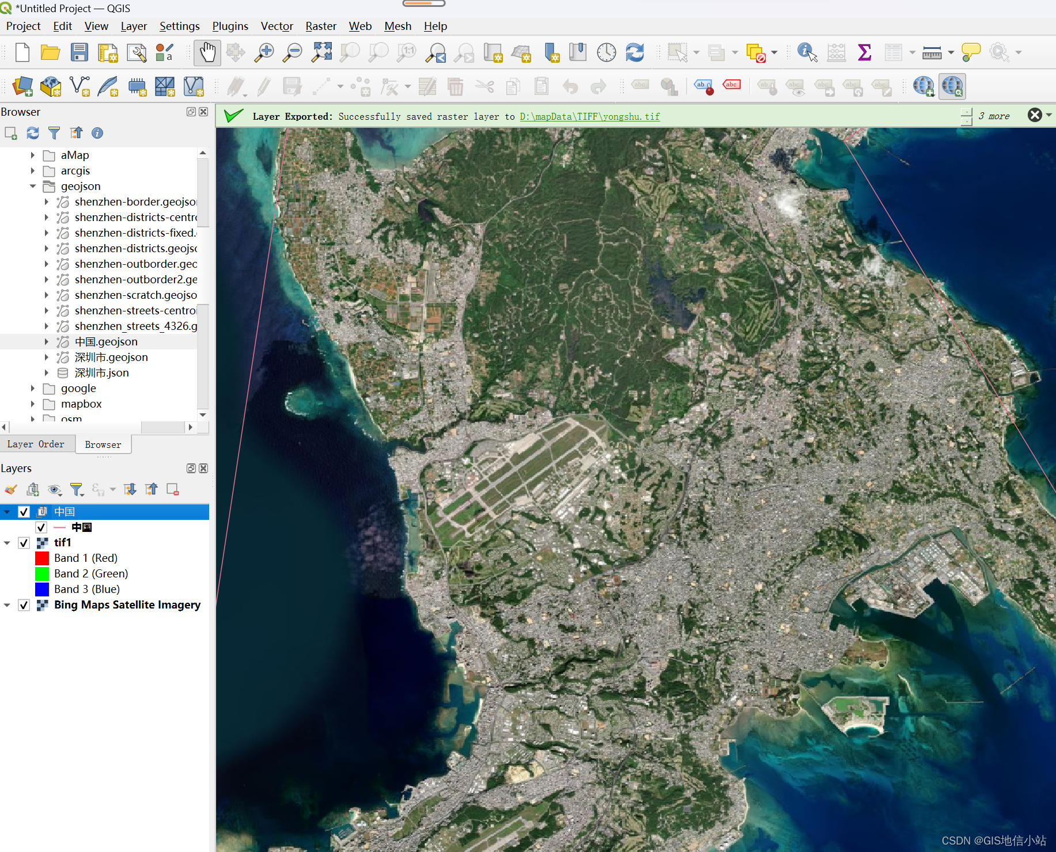Switch to the Layer Order tab
Viewport: 1056px width, 852px height.
click(x=36, y=444)
